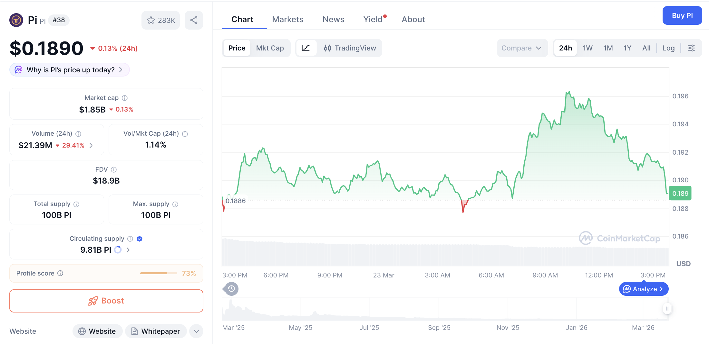
Task: Open chart settings sliders icon
Action: click(x=691, y=48)
